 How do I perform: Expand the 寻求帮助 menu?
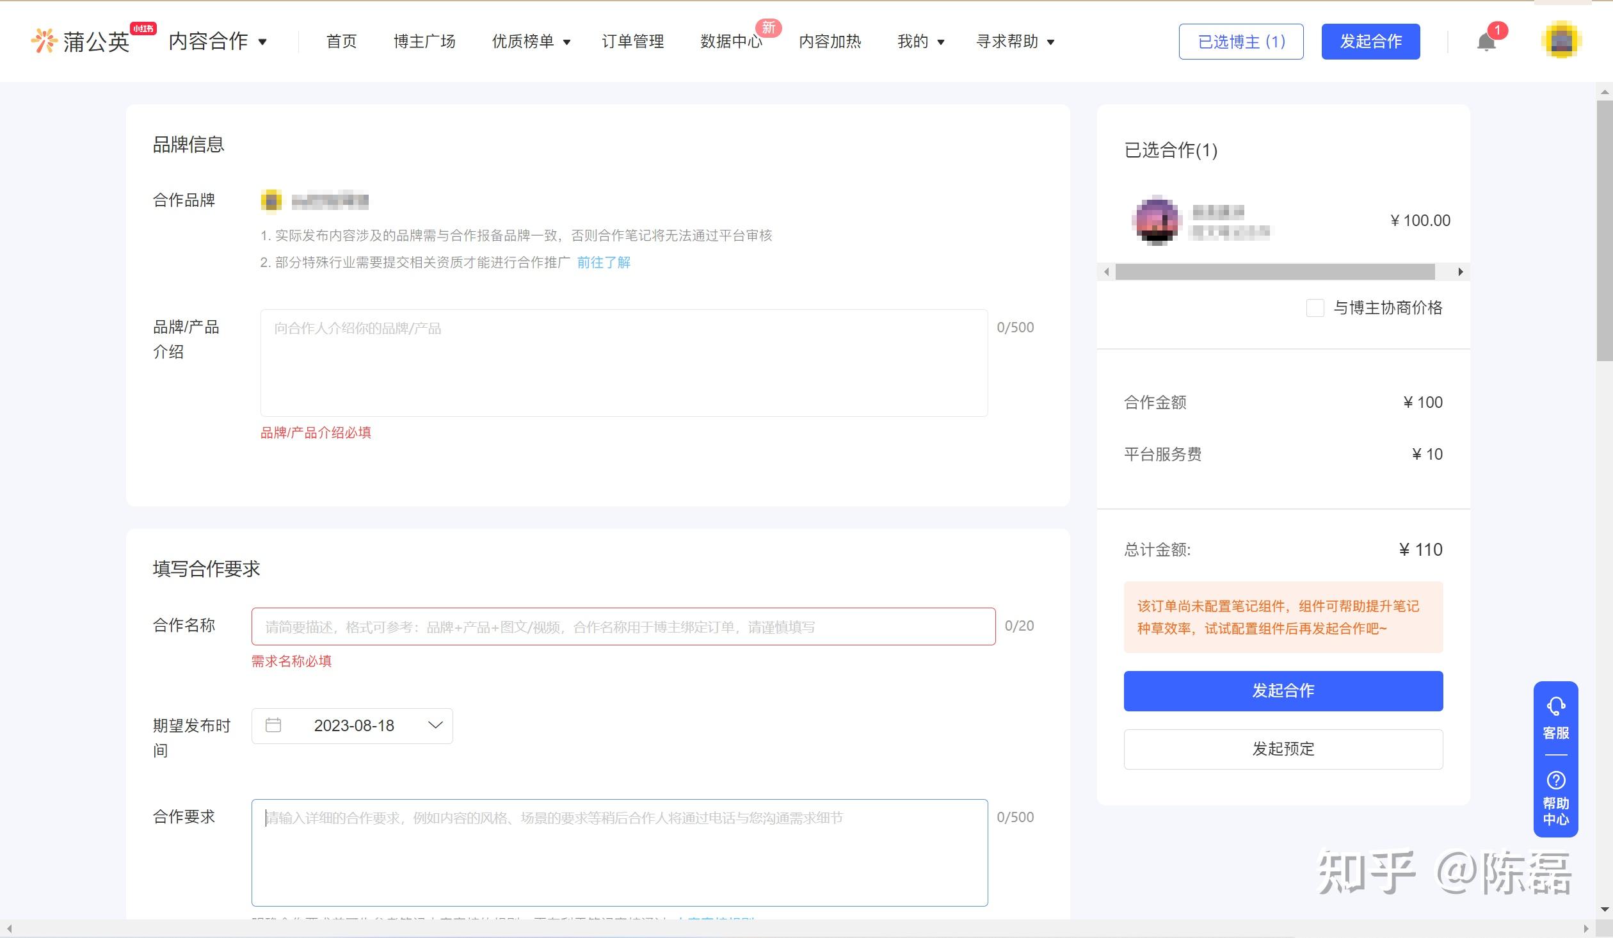coord(1015,42)
